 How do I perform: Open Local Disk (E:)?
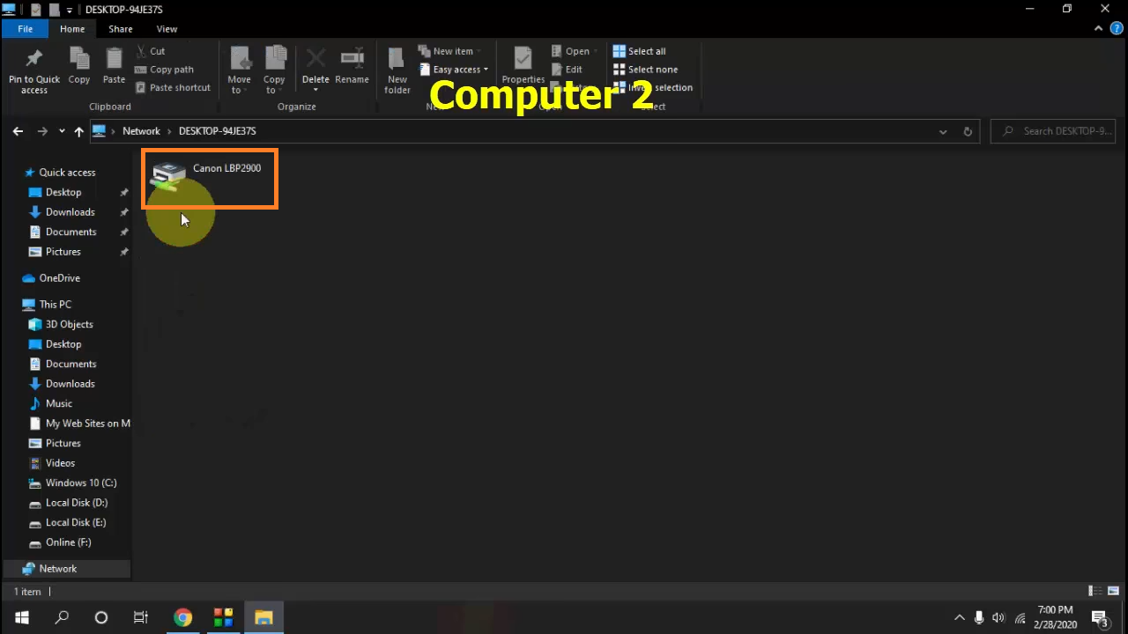pos(76,522)
